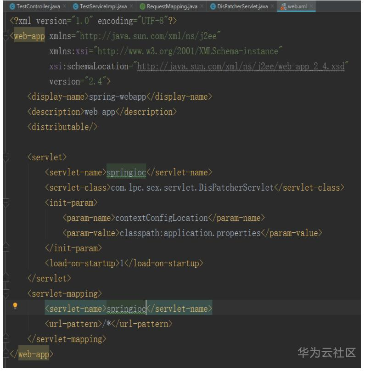The image size is (365, 371).
Task: Open the DisPatcherServlet.java tab
Action: click(x=242, y=6)
